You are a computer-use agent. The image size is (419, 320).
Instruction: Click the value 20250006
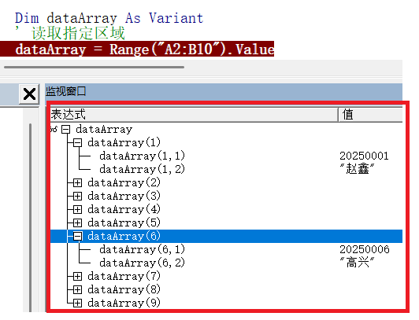click(365, 249)
